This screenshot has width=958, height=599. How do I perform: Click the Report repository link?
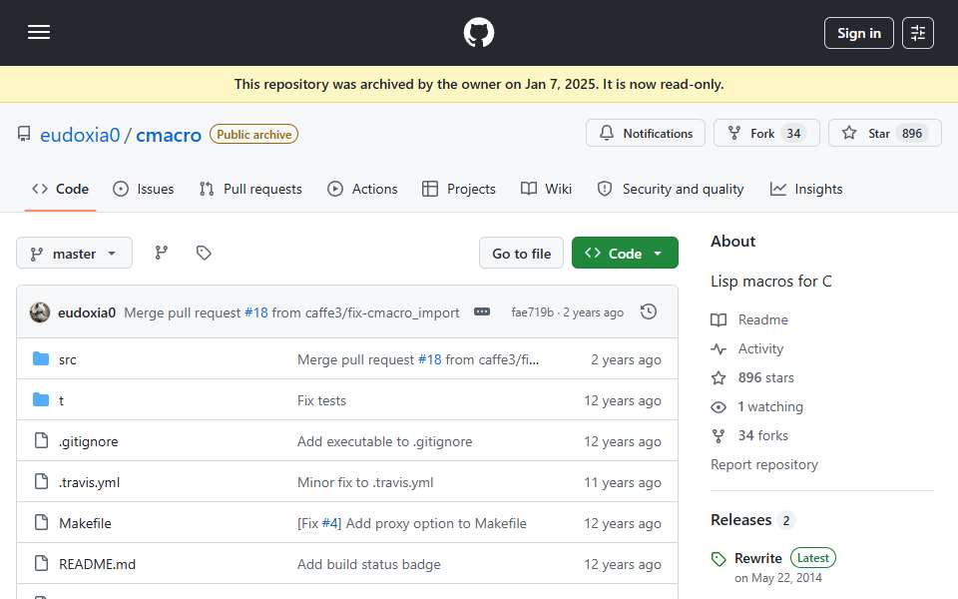pos(763,464)
